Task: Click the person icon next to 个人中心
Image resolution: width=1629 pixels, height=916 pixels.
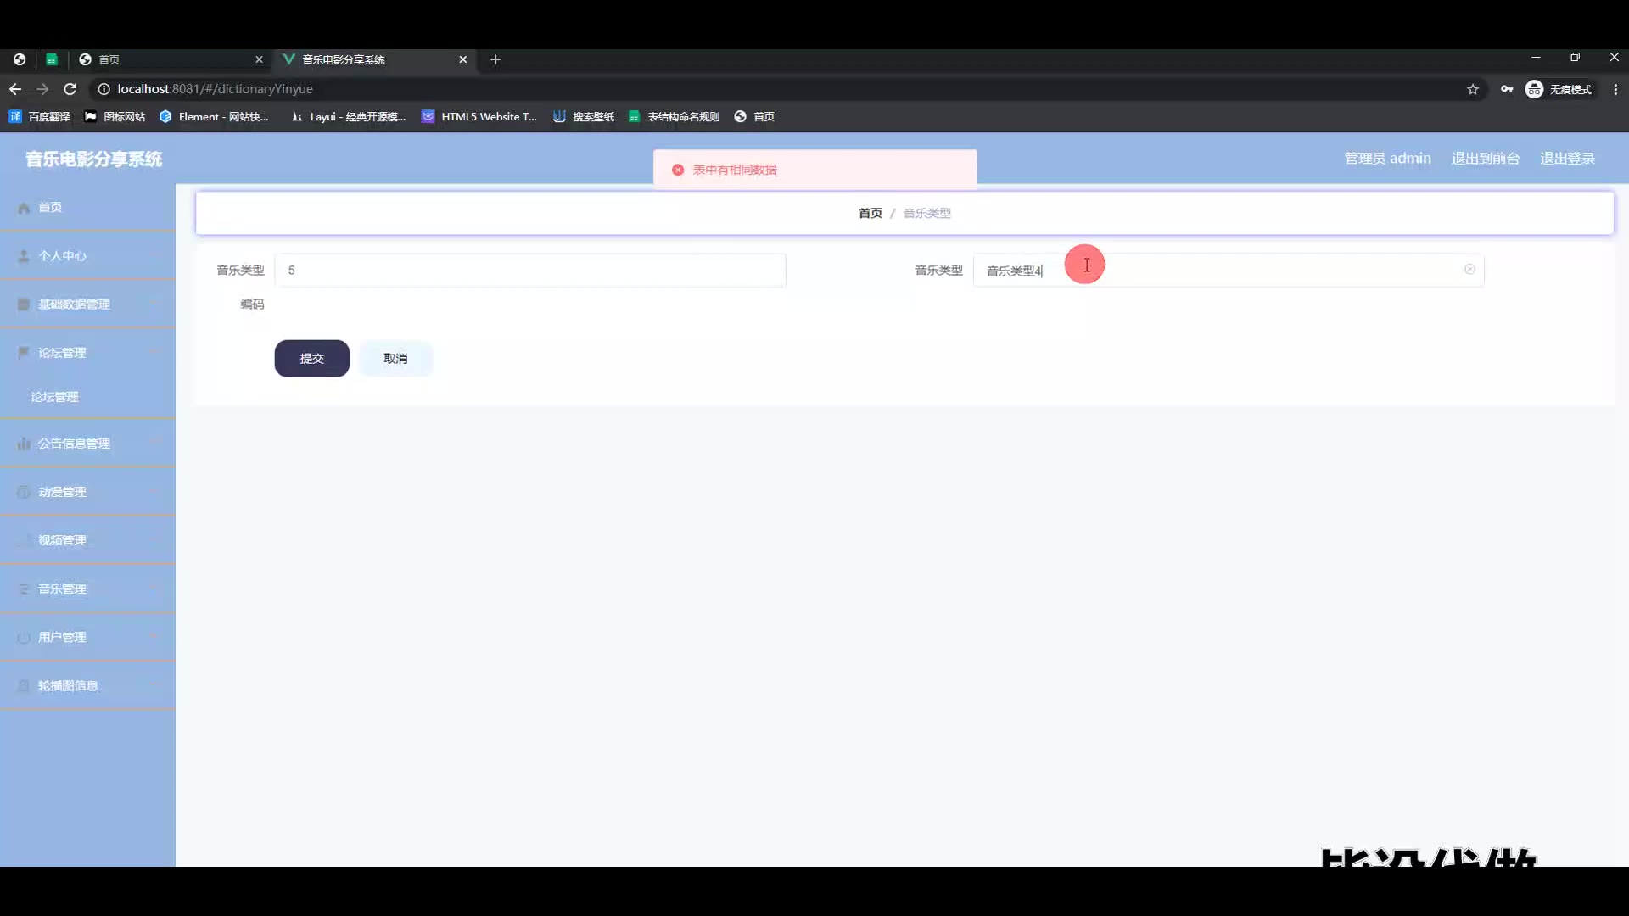Action: [x=24, y=256]
